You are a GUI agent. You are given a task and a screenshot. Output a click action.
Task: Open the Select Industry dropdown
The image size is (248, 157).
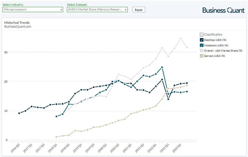[33, 10]
